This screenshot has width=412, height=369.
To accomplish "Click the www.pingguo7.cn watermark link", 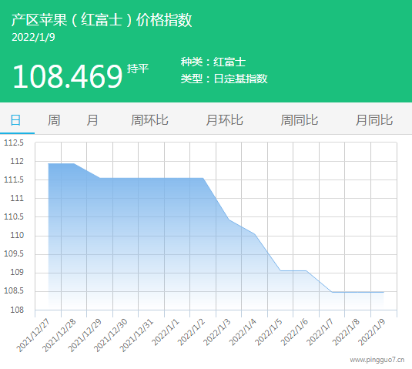I will click(x=377, y=360).
